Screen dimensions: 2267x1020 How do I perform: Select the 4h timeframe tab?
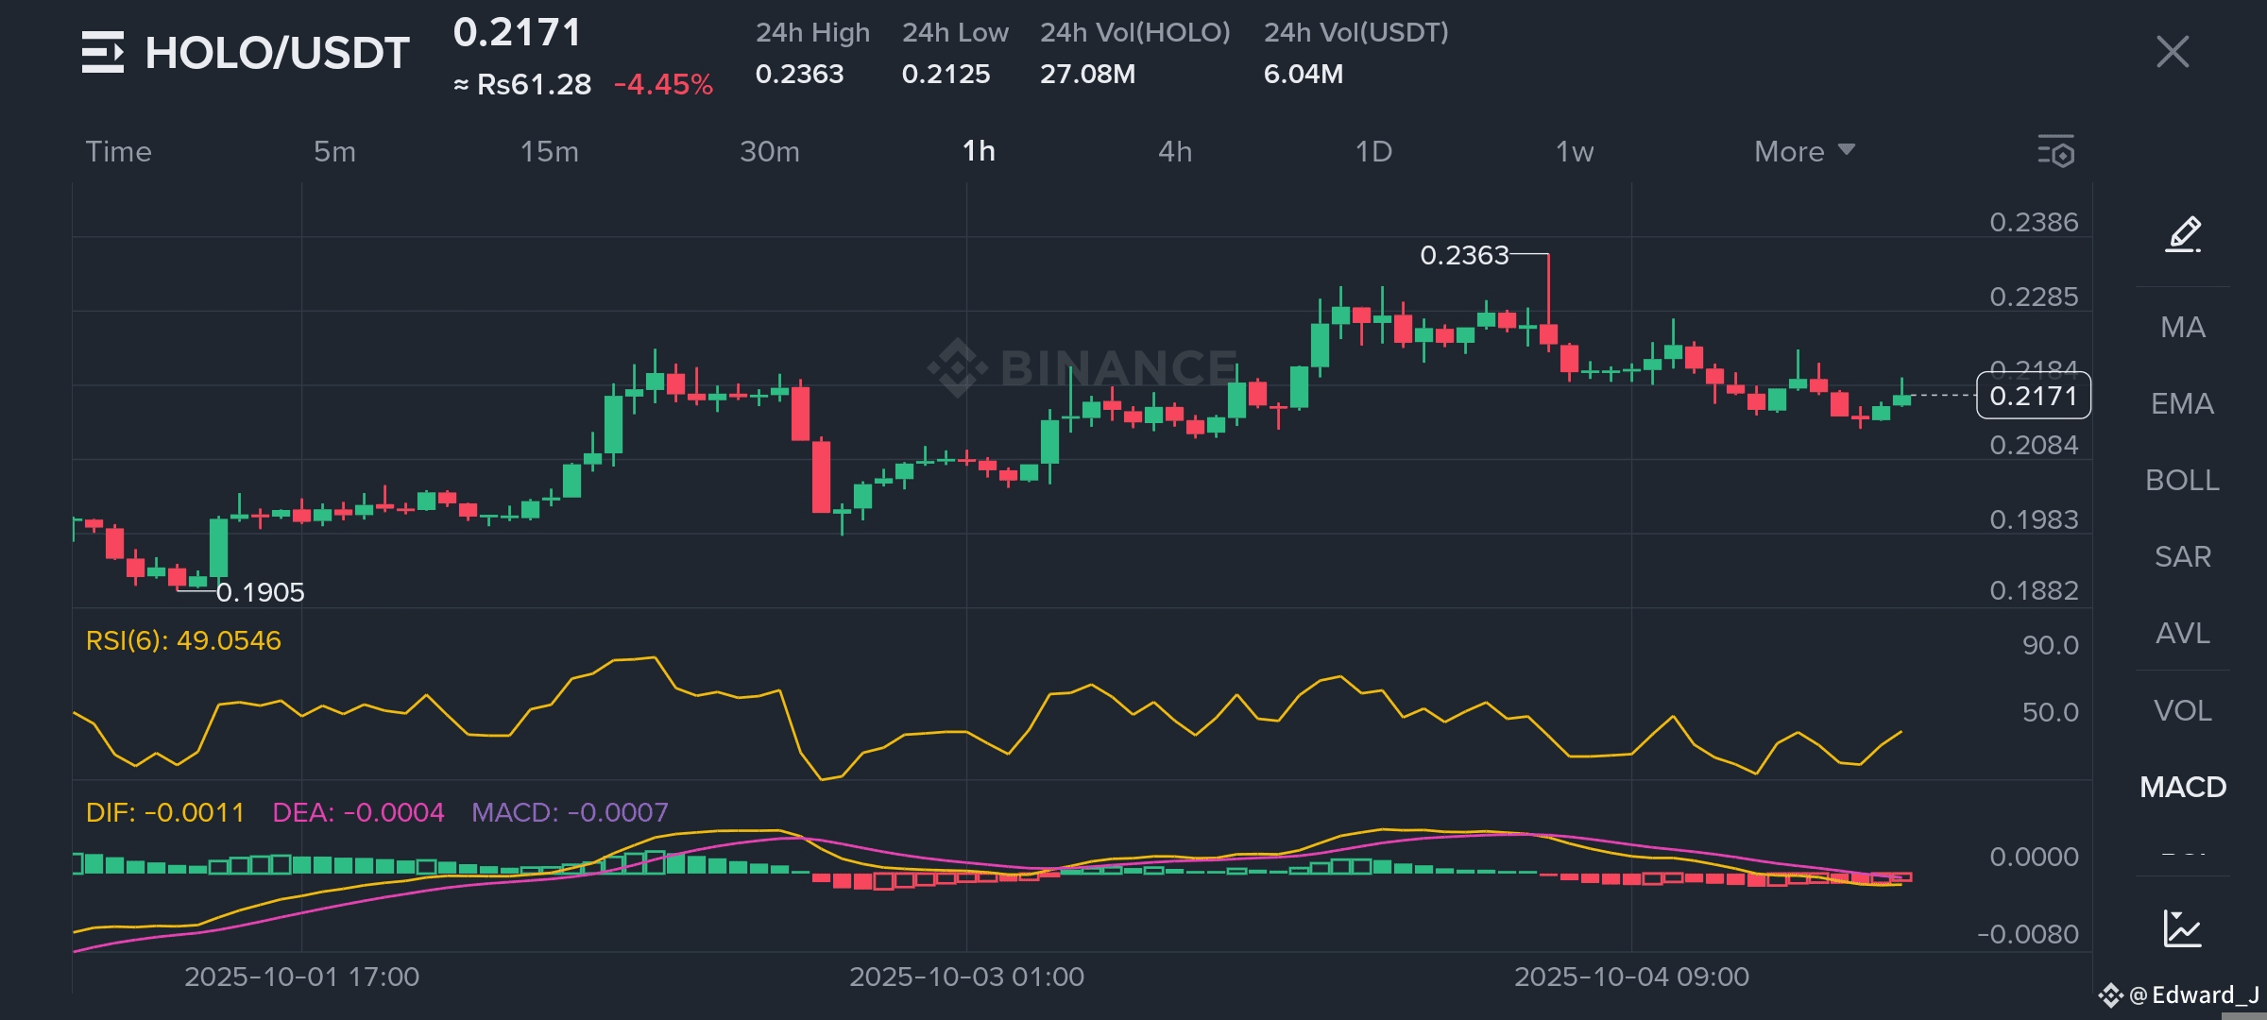[1175, 151]
